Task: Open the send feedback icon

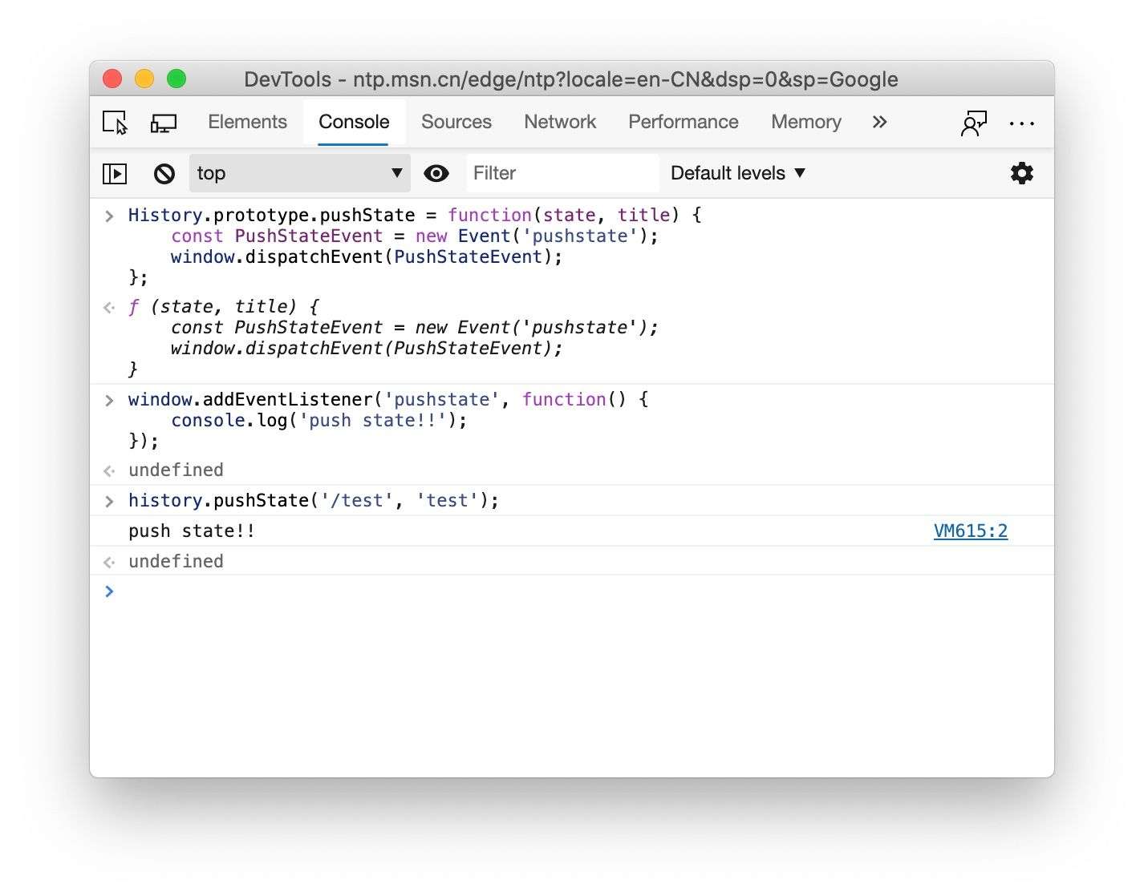Action: (973, 123)
